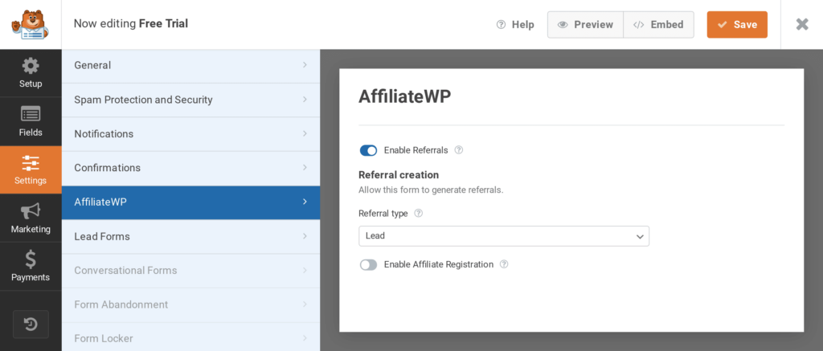This screenshot has width=823, height=351.
Task: Select Spam Protection and Security section
Action: 191,100
